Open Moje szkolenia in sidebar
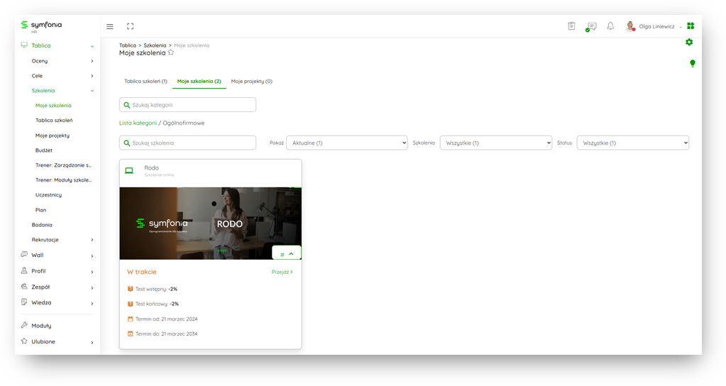The height and width of the screenshot is (386, 726). [53, 106]
